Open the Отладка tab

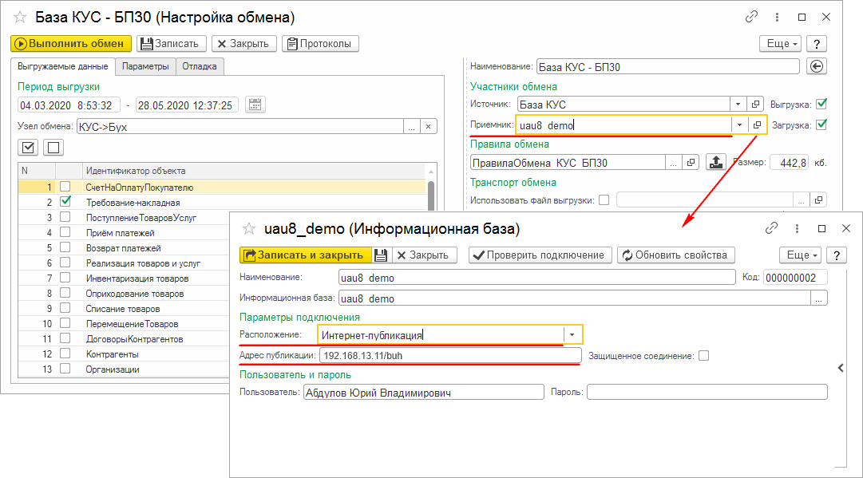pos(200,66)
